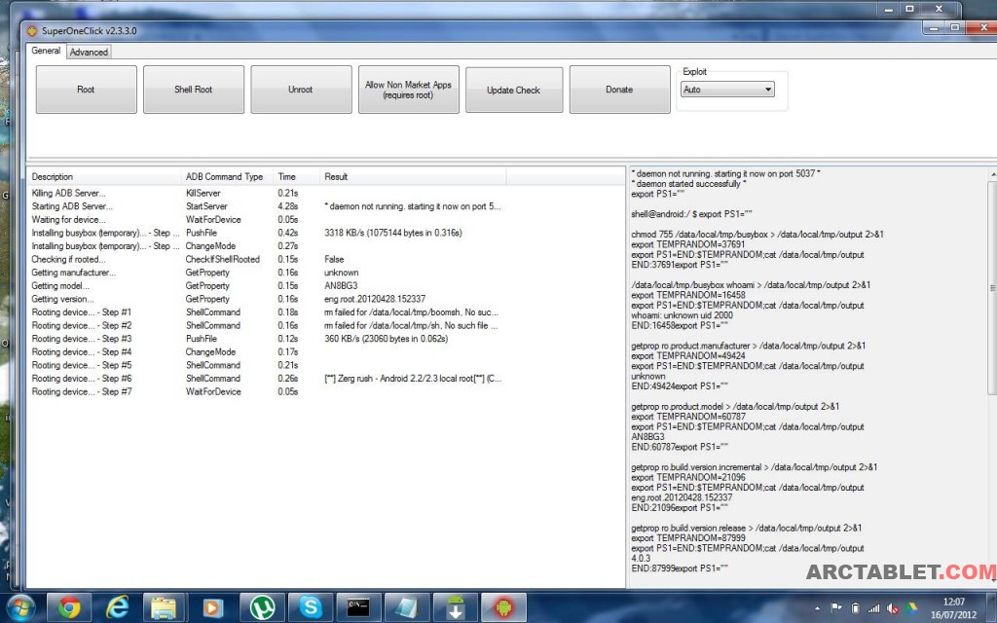This screenshot has height=623, width=997.
Task: Click the log panel scrollbar up arrow
Action: click(x=992, y=174)
